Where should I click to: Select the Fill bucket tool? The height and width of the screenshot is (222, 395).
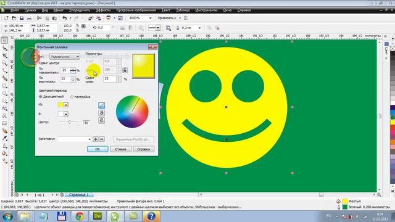pyautogui.click(x=4, y=154)
